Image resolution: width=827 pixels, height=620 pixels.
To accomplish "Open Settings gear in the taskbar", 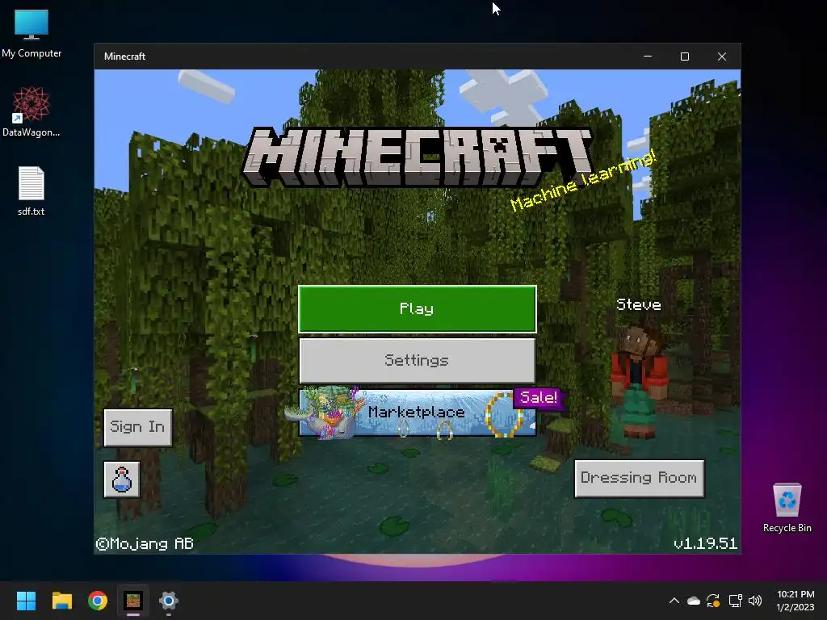I will [x=168, y=601].
